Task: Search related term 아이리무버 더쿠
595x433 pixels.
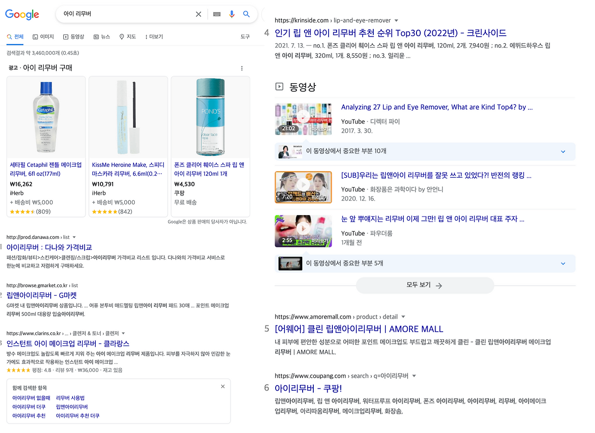Action: tap(29, 407)
